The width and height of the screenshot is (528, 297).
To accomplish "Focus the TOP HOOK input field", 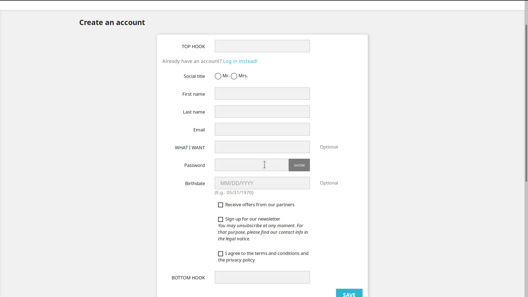I will pos(262,46).
